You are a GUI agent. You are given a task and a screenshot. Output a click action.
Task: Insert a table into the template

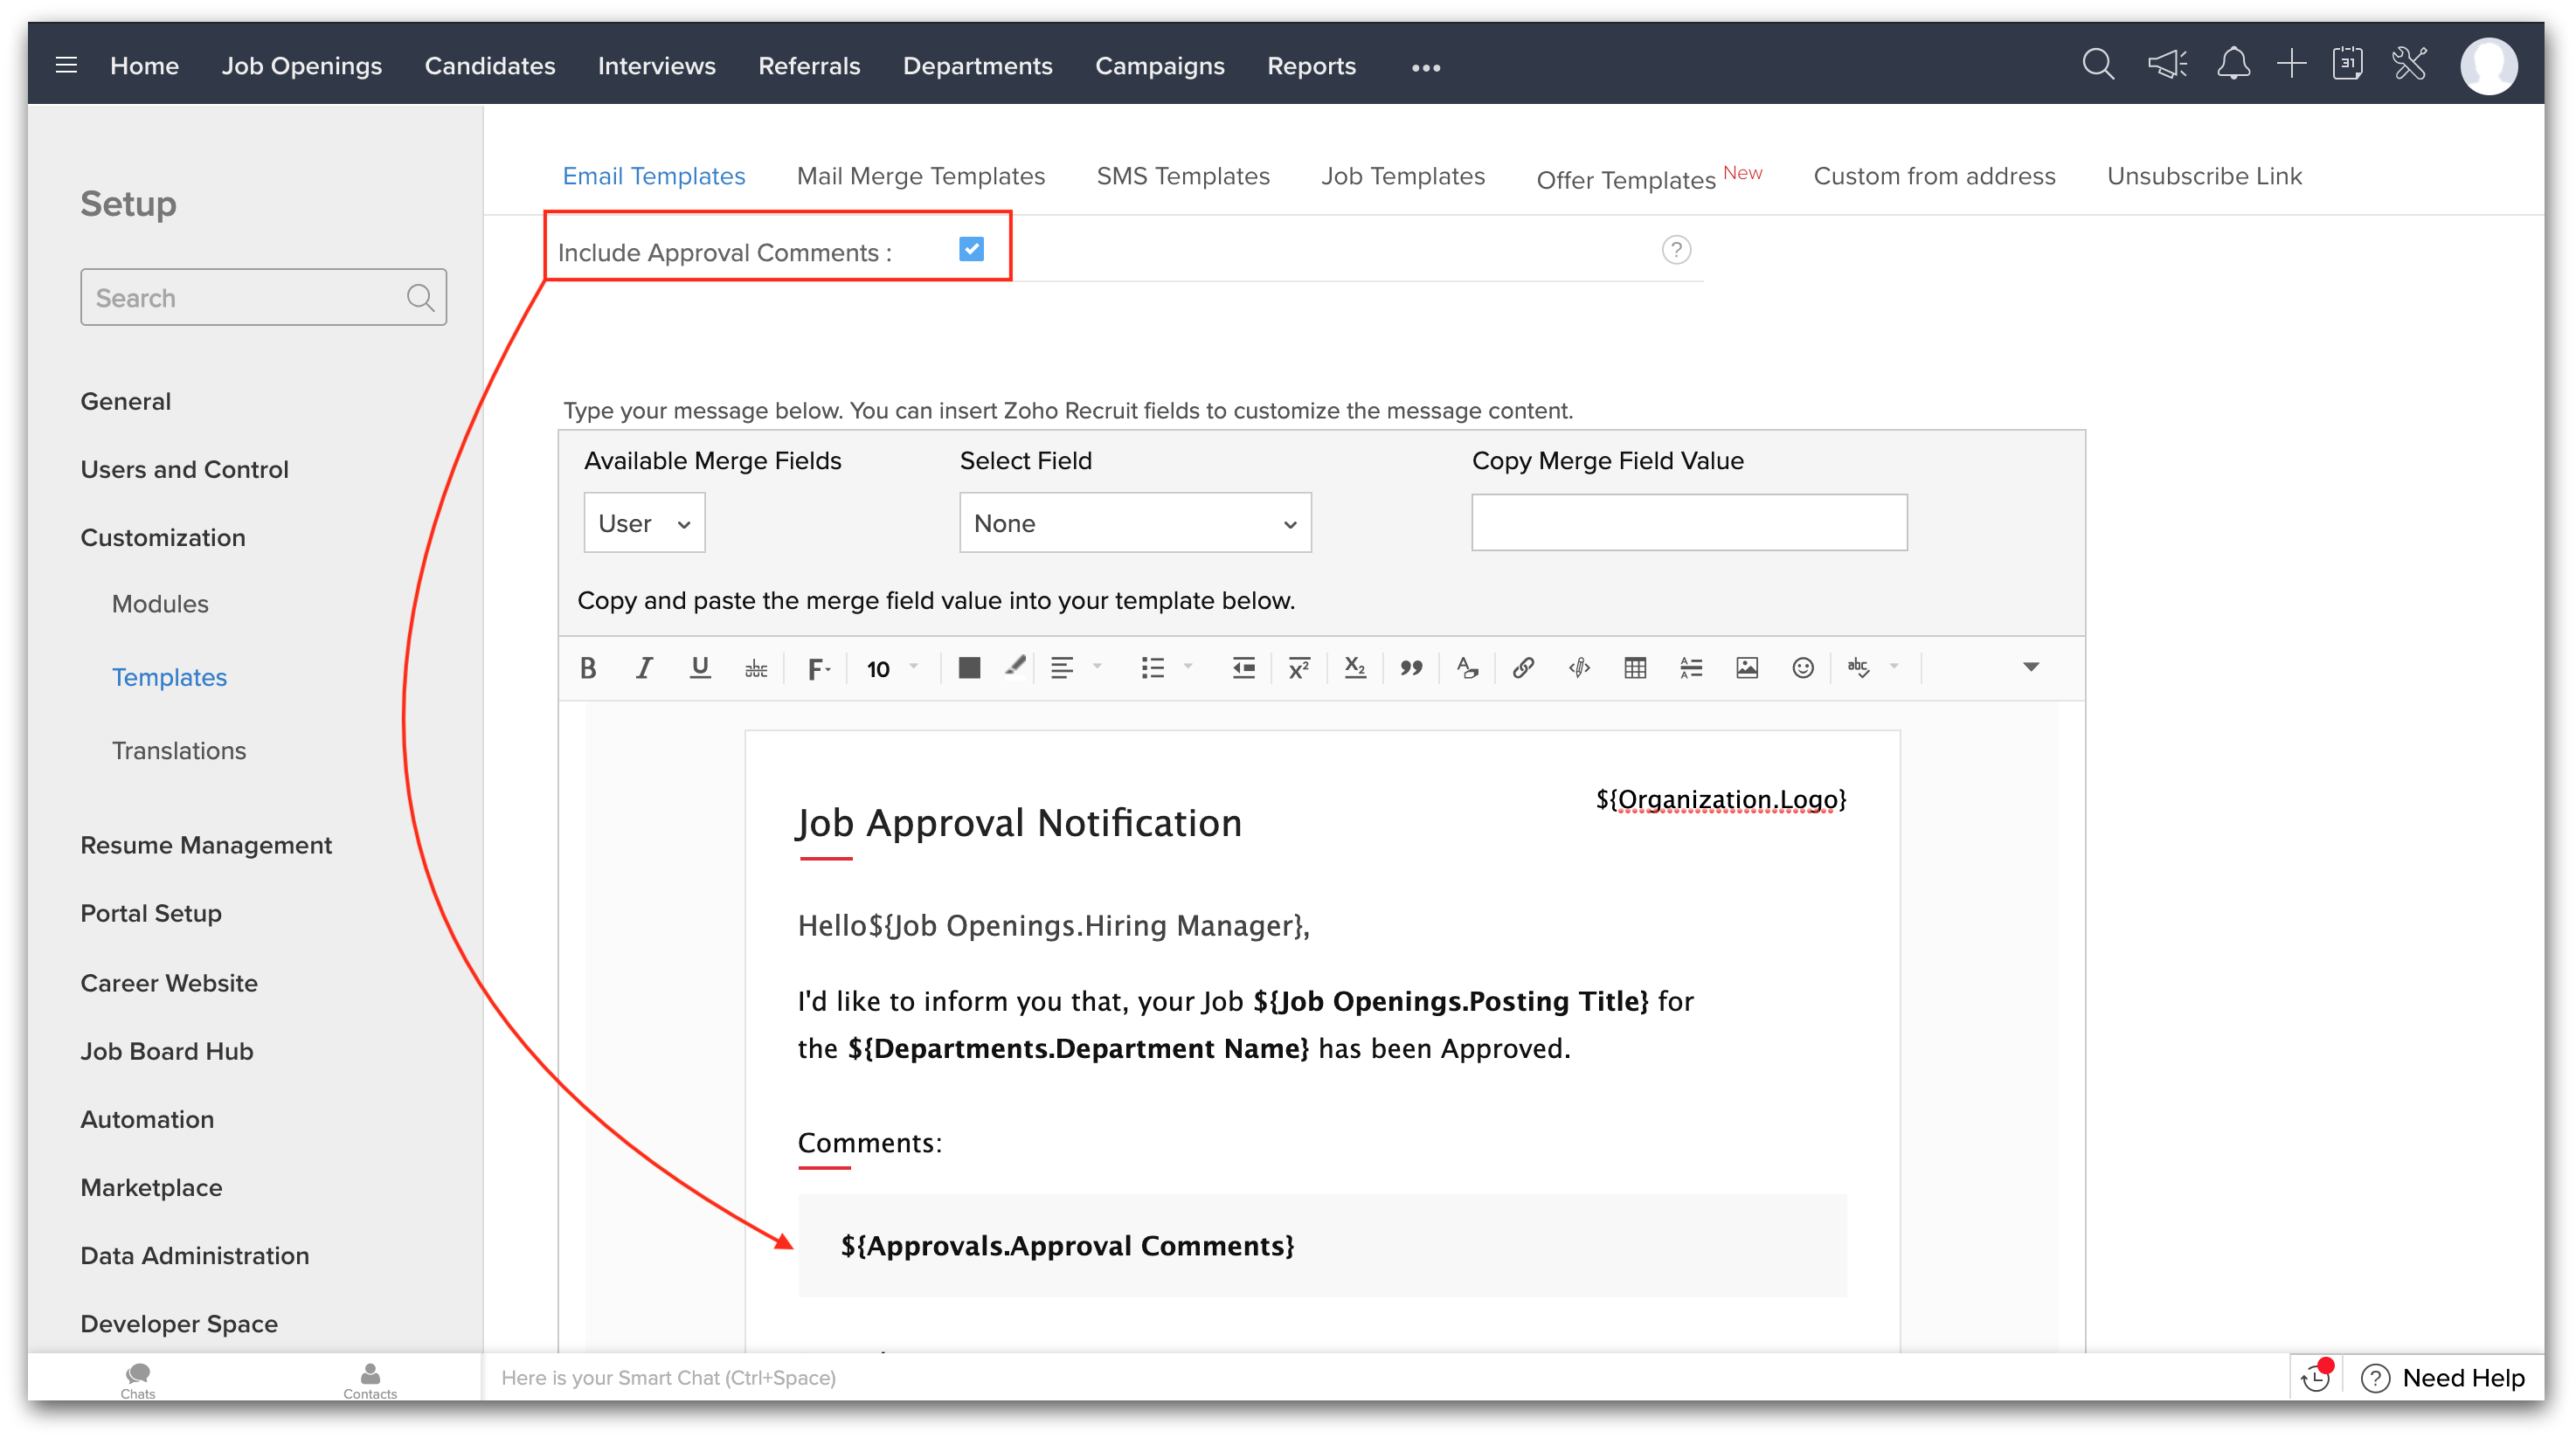pos(1635,668)
